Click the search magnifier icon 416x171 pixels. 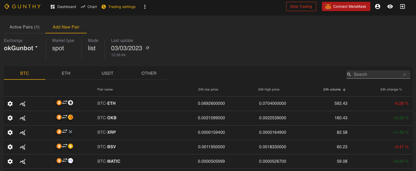[x=349, y=75]
